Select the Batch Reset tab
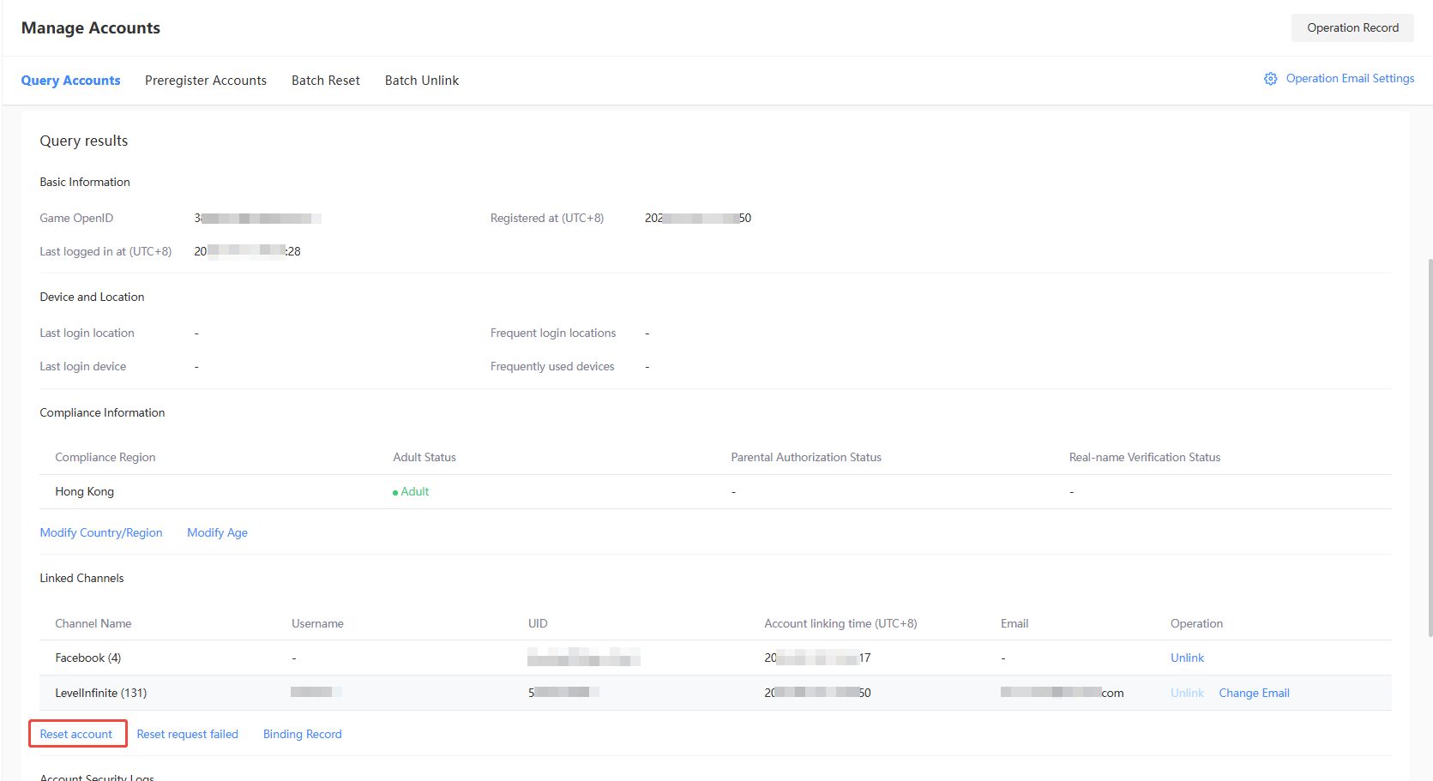This screenshot has width=1433, height=781. tap(325, 81)
